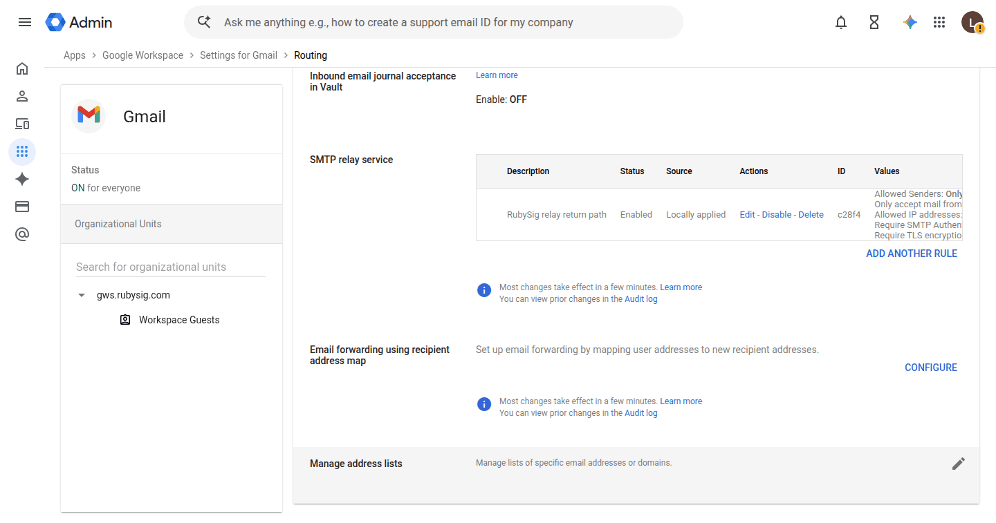This screenshot has height=523, width=996.
Task: Open Learn more link under SMTP relay service
Action: click(x=681, y=287)
